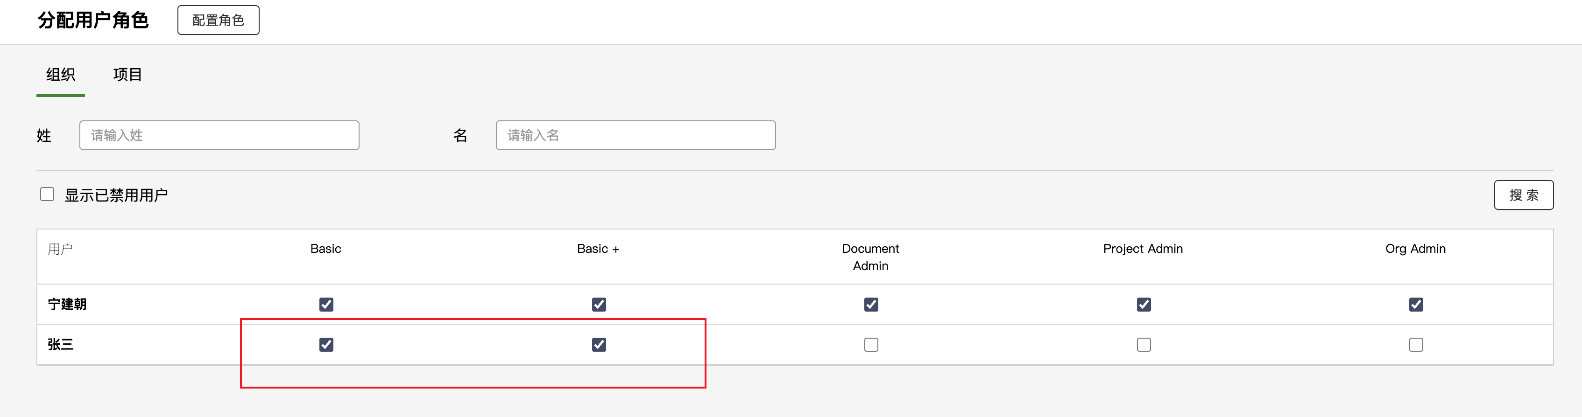
Task: Select user name 宁建朝 in table
Action: point(67,304)
